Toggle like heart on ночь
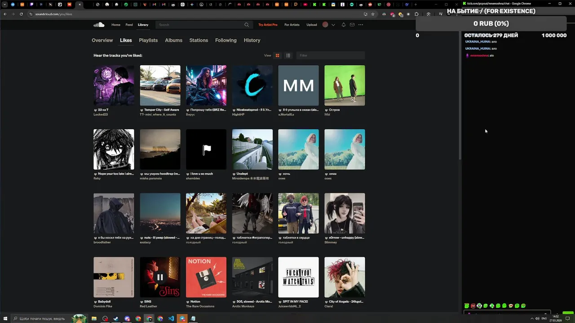The image size is (575, 323). [x=280, y=174]
